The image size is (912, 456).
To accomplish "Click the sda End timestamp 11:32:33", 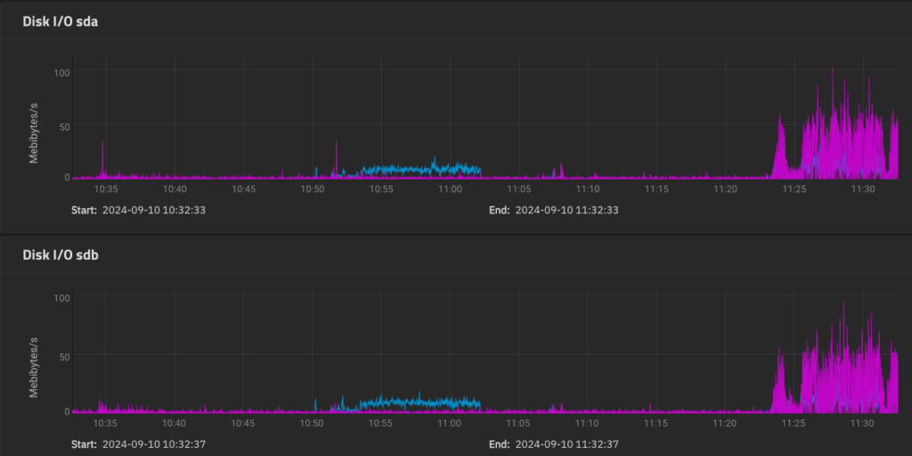I will 566,211.
